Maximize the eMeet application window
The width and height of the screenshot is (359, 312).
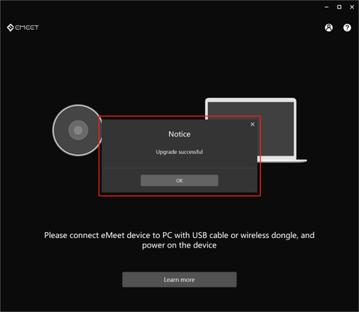tap(340, 7)
